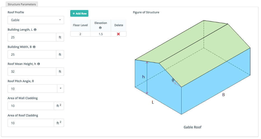Click the Area of Wall Cladding field
The width and height of the screenshot is (261, 139).
coord(31,106)
